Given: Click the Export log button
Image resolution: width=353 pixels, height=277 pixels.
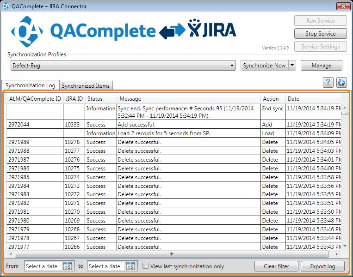Looking at the screenshot, I should [322, 266].
